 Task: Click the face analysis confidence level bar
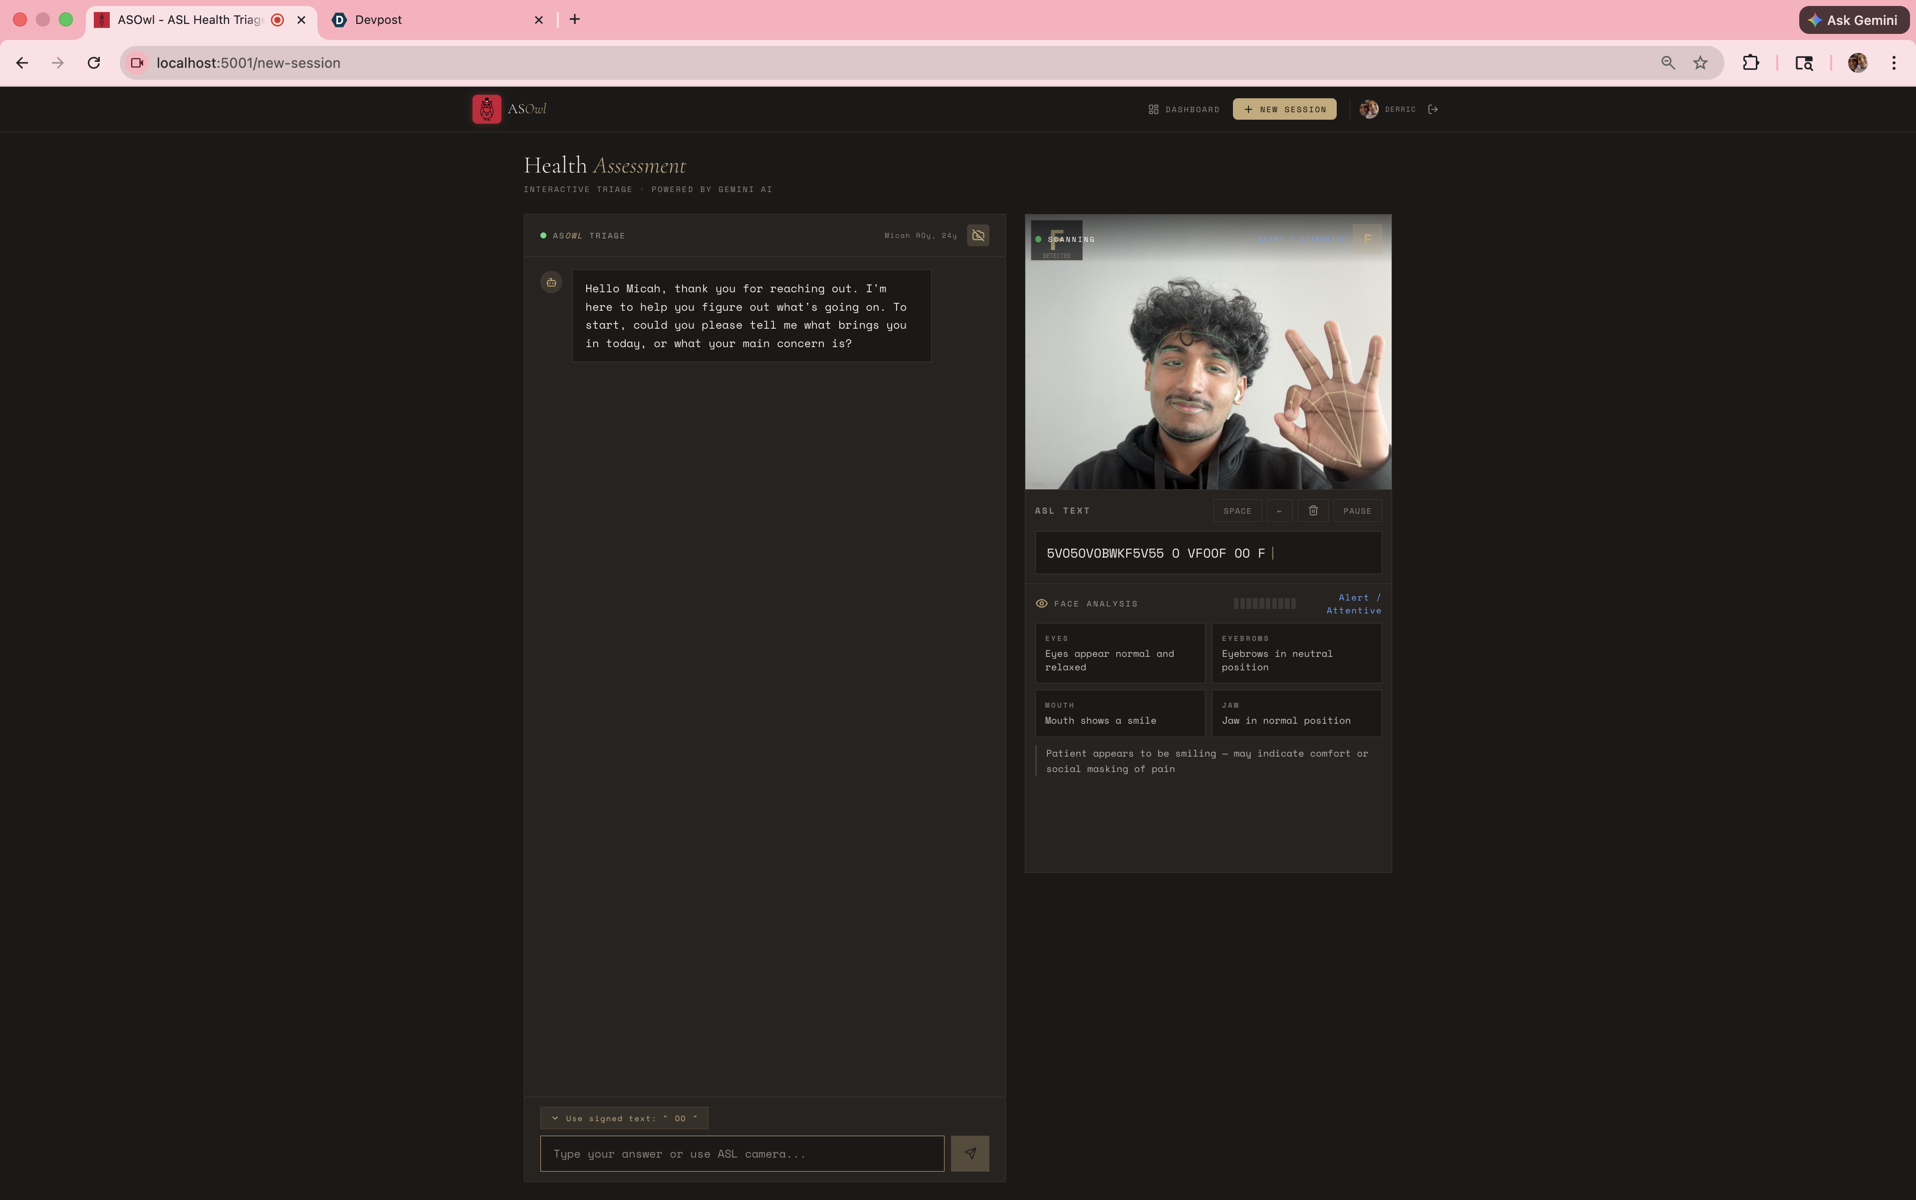point(1264,604)
